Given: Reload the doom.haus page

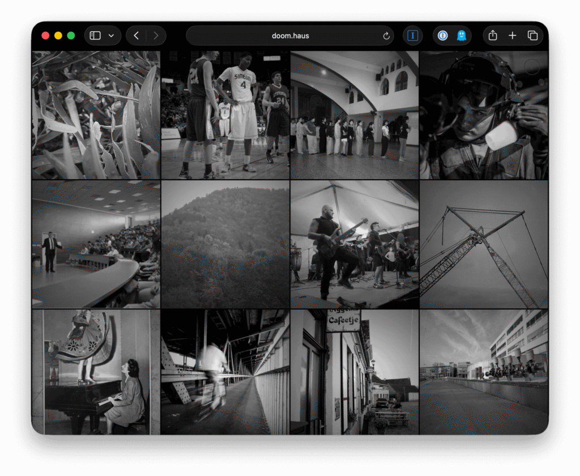Looking at the screenshot, I should pyautogui.click(x=386, y=36).
